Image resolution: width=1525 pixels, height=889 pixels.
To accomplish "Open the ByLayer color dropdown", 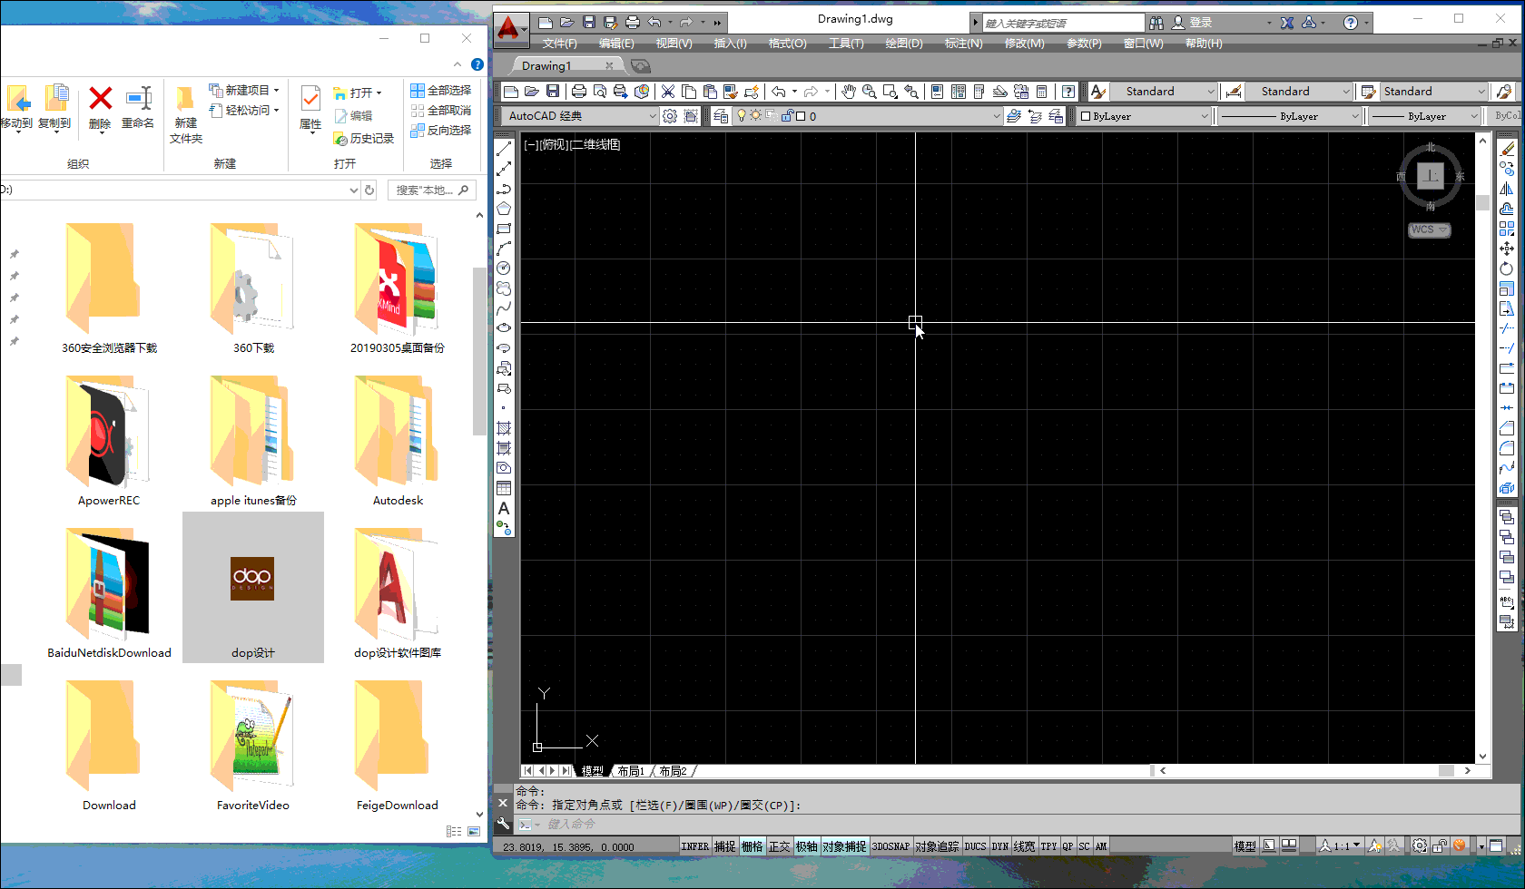I will point(1205,116).
